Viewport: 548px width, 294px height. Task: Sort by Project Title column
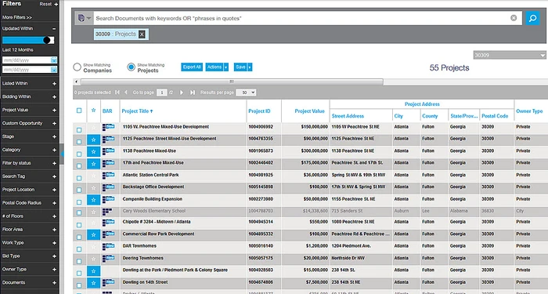click(137, 111)
